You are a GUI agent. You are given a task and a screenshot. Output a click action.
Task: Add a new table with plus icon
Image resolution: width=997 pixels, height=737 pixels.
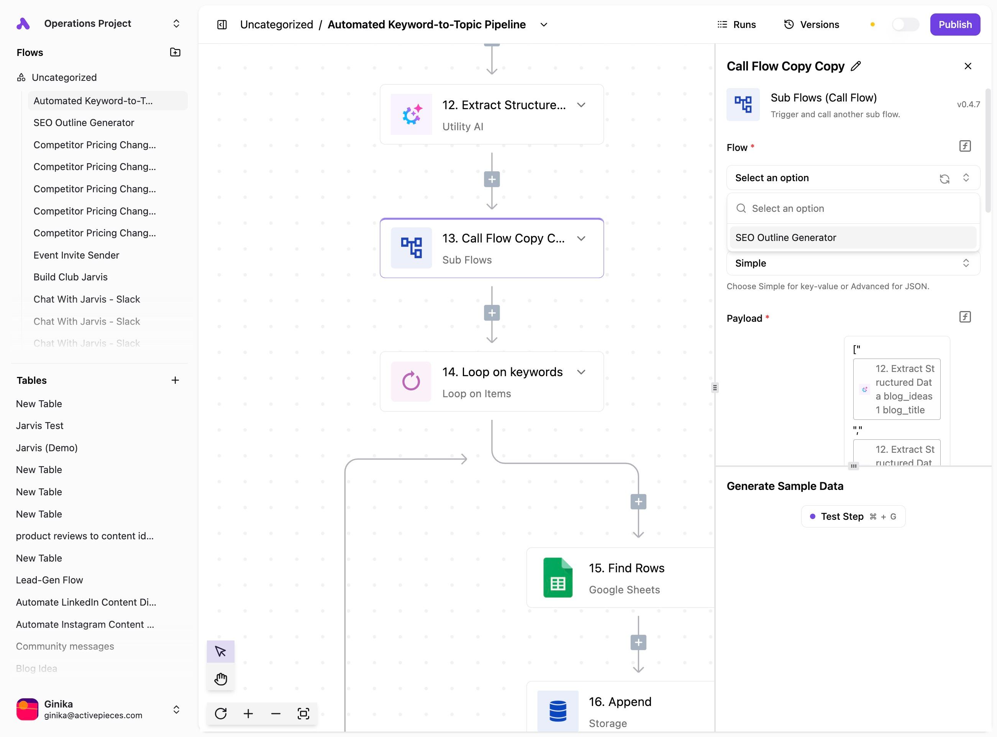click(175, 380)
